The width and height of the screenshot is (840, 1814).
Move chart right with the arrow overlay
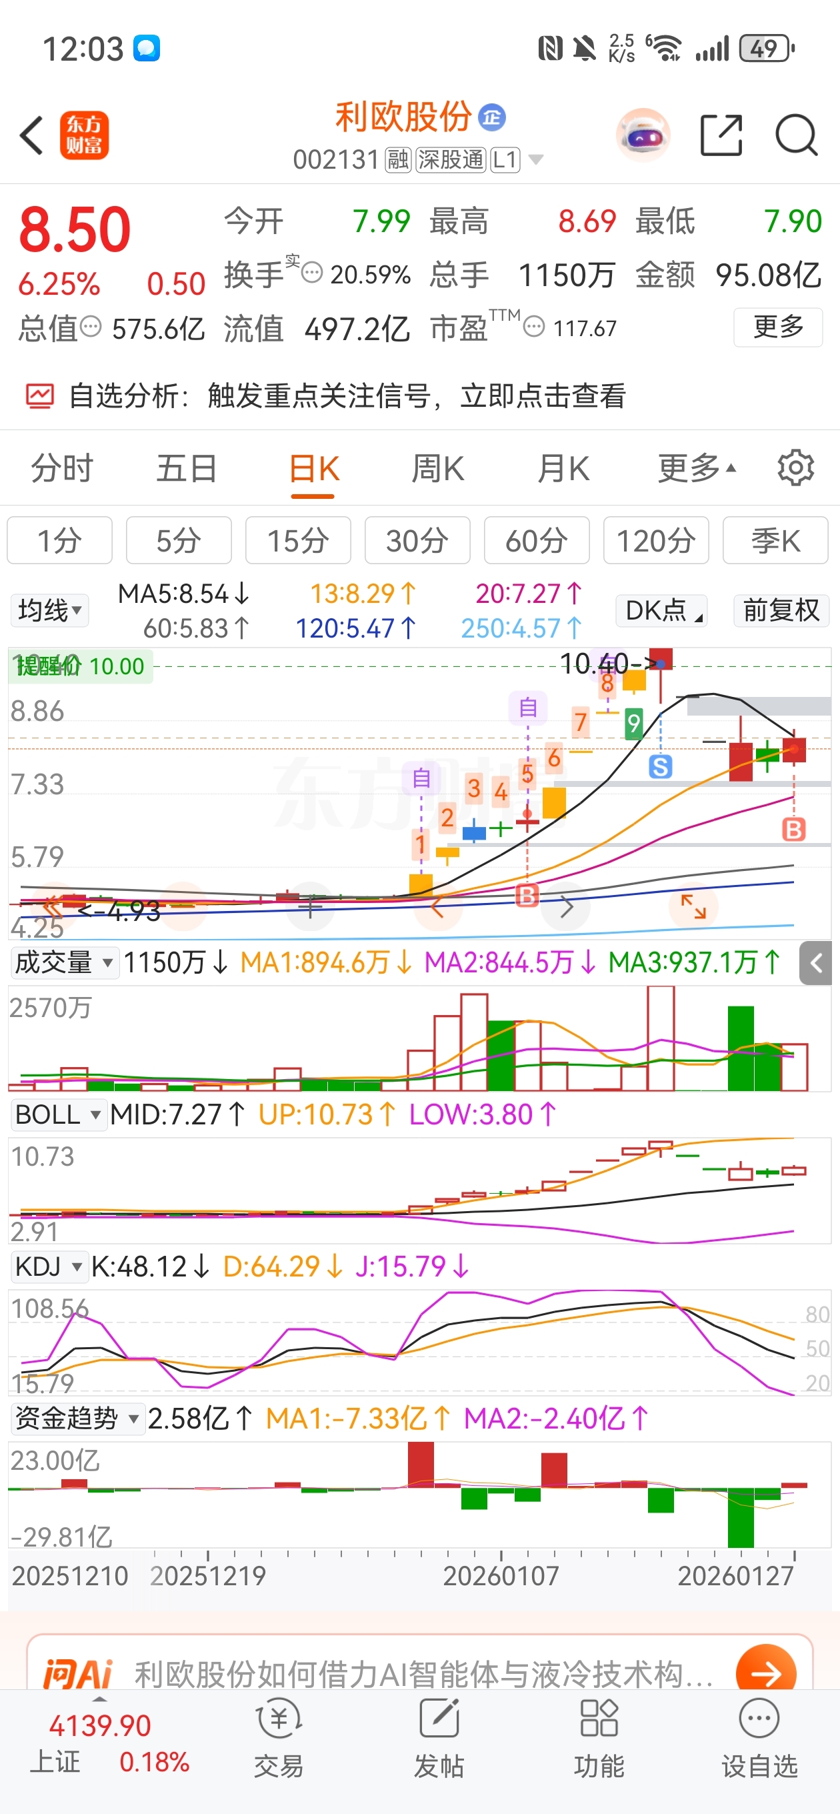point(567,907)
